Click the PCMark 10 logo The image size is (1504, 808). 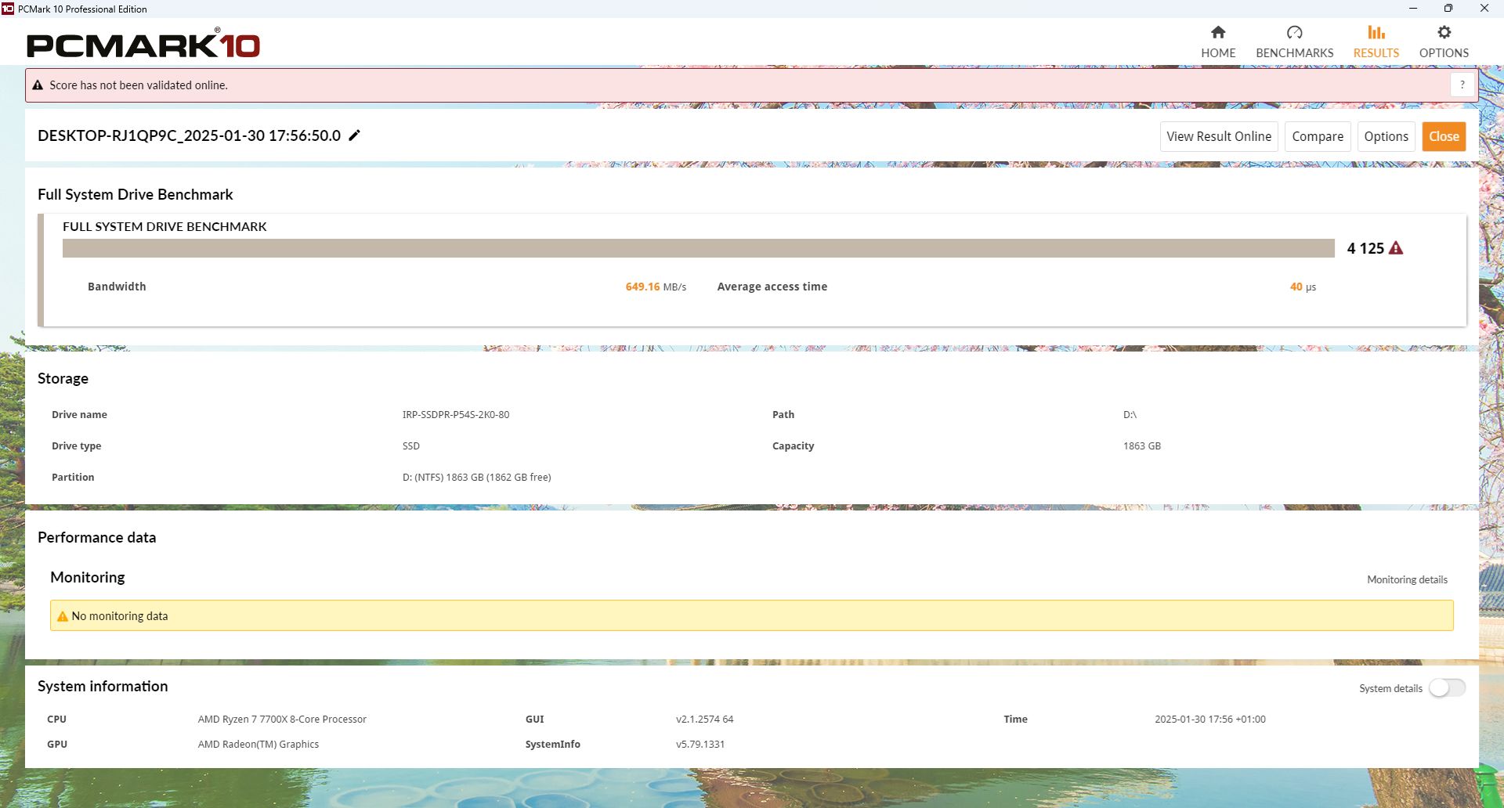pos(143,44)
